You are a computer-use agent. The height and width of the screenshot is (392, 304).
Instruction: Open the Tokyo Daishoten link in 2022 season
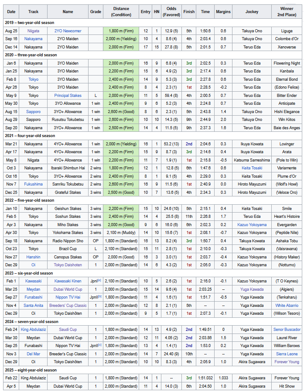click(x=68, y=265)
